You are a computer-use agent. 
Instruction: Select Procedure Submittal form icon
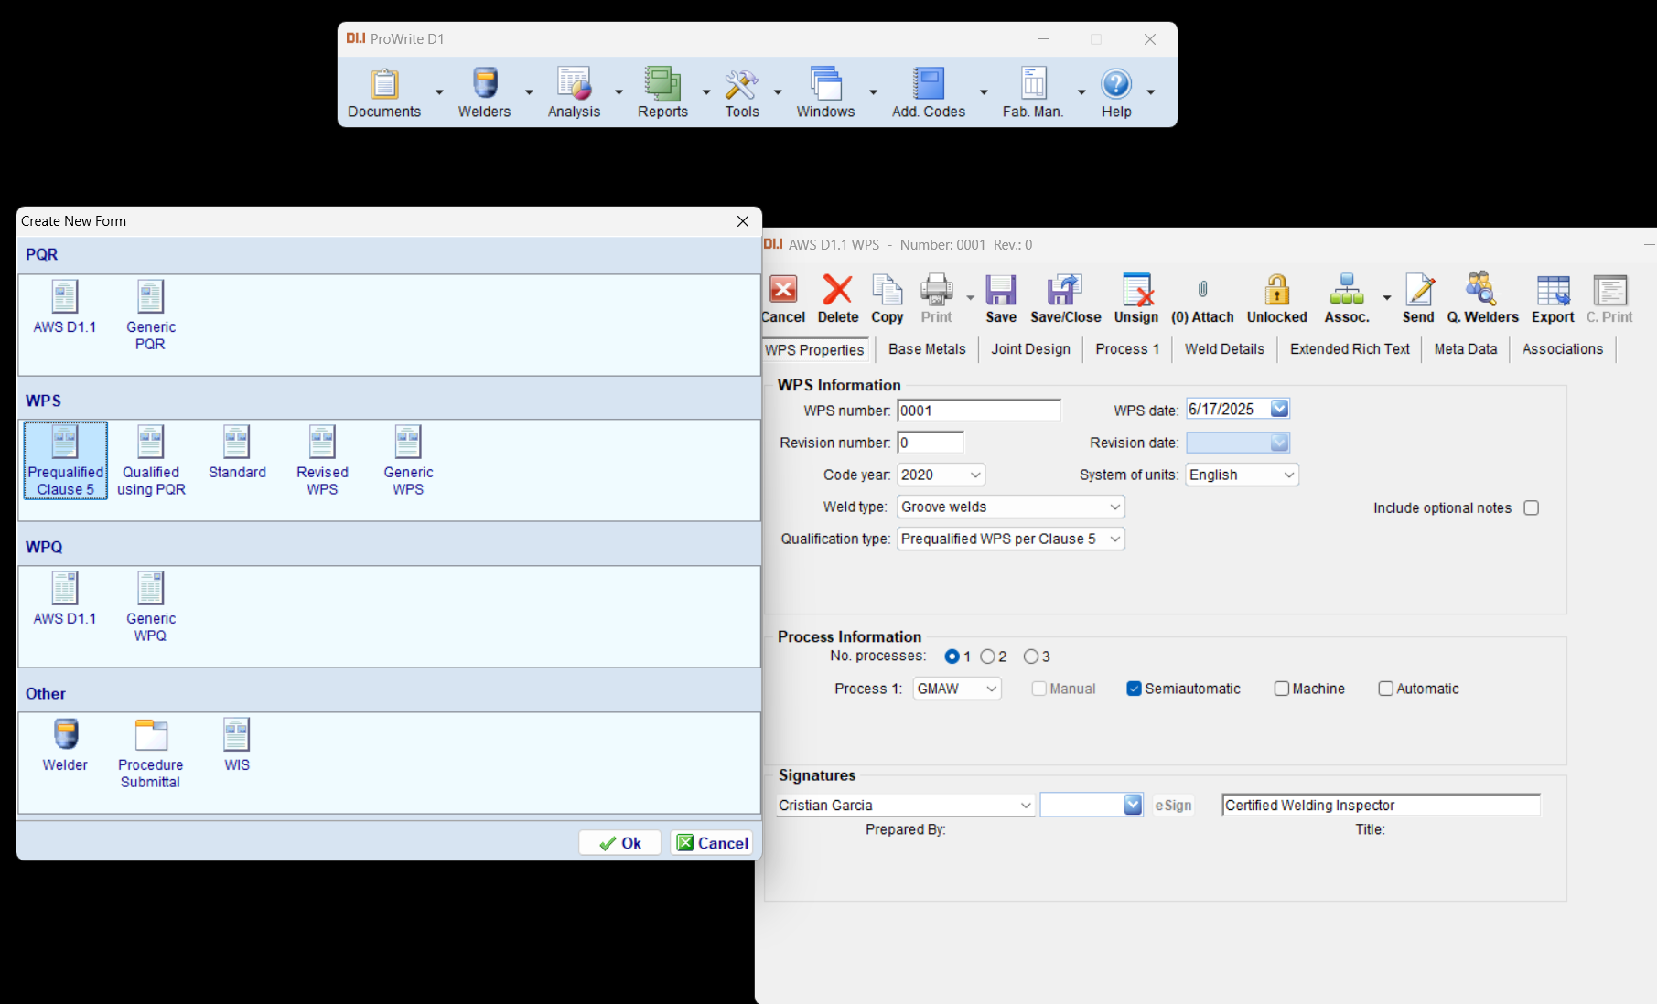click(151, 753)
